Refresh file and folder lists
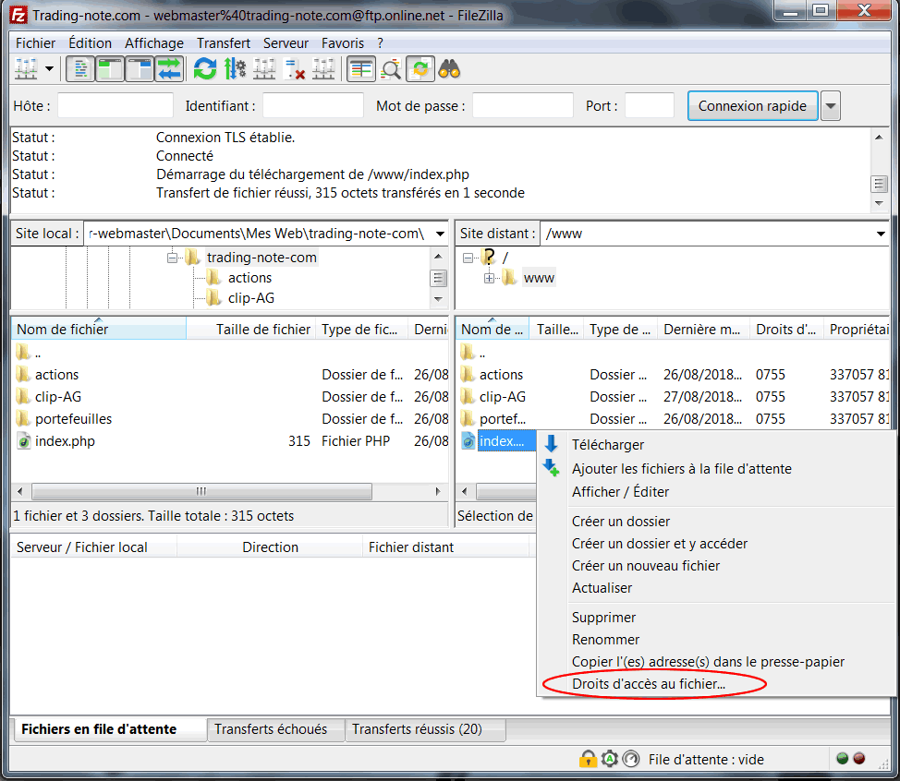The image size is (900, 781). pyautogui.click(x=205, y=69)
